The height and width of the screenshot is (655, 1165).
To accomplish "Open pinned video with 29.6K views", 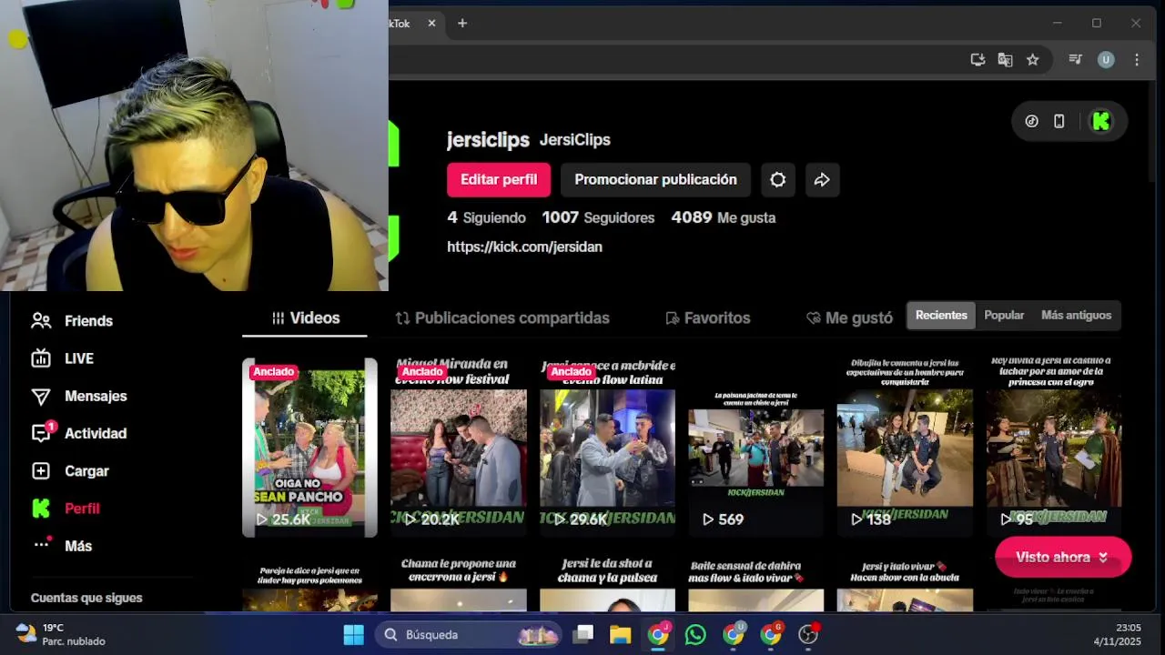I will click(x=607, y=448).
